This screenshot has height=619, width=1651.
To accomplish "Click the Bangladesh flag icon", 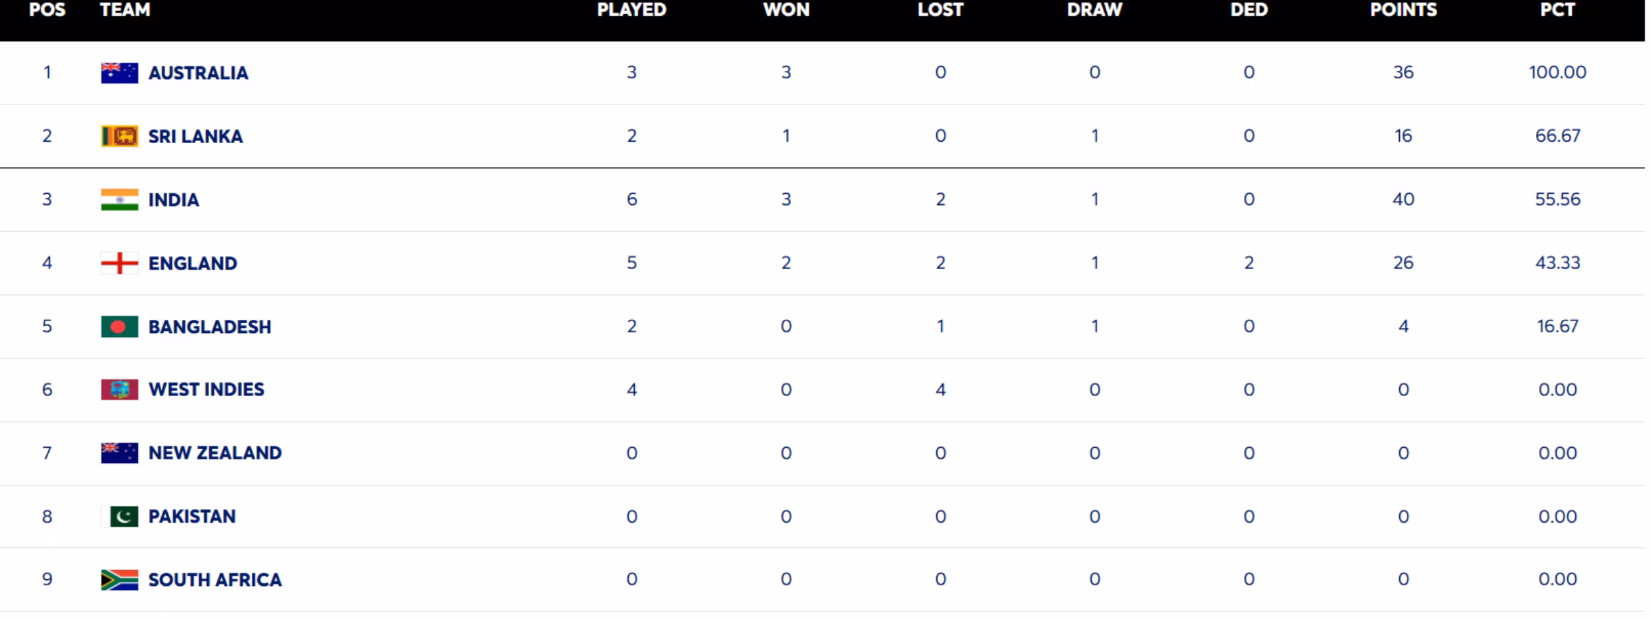I will pyautogui.click(x=119, y=327).
